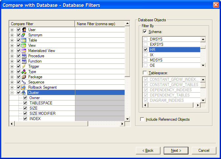Click the Sequence icon in filter tree
Viewport: 221px width, 159px height.
24,82
